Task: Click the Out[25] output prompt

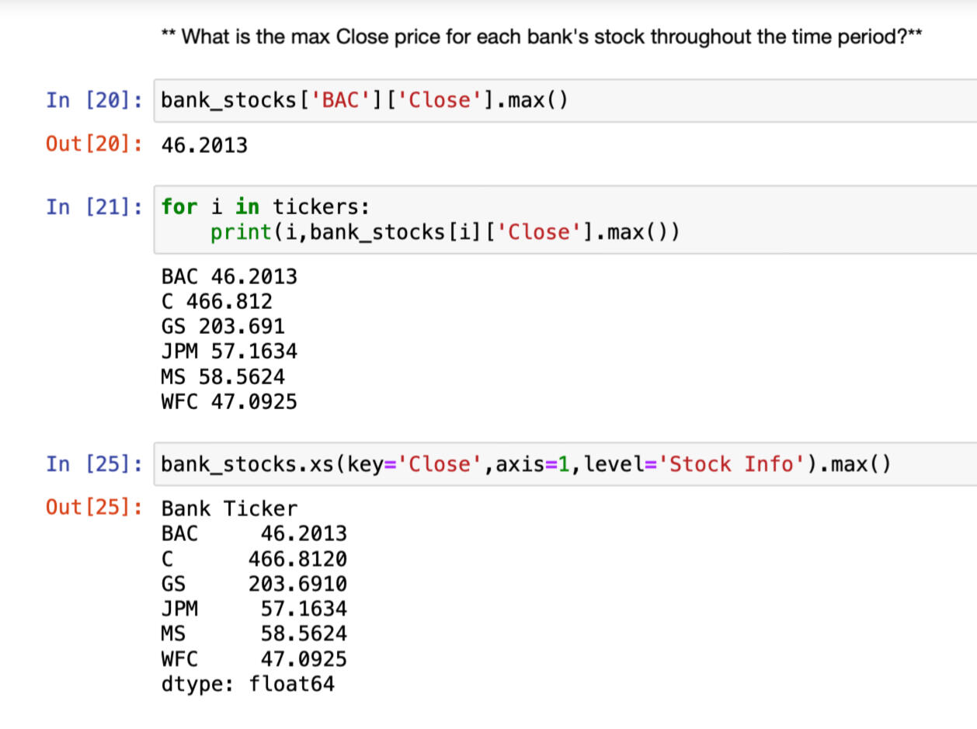Action: [94, 509]
